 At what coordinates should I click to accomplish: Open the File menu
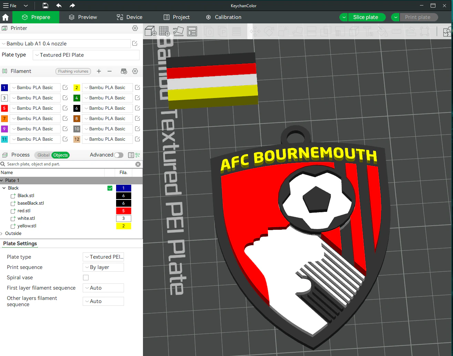coord(10,6)
